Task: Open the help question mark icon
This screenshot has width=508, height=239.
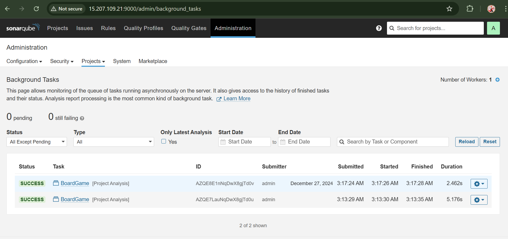Action: click(x=379, y=28)
